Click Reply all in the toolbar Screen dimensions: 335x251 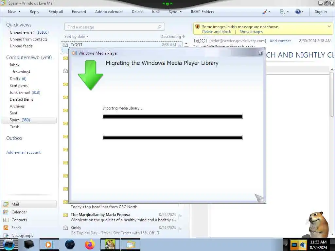coord(56,12)
